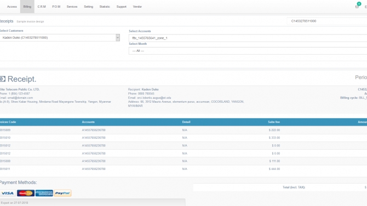367x206 pixels.
Task: Open the Billing menu tab
Action: coord(27,7)
